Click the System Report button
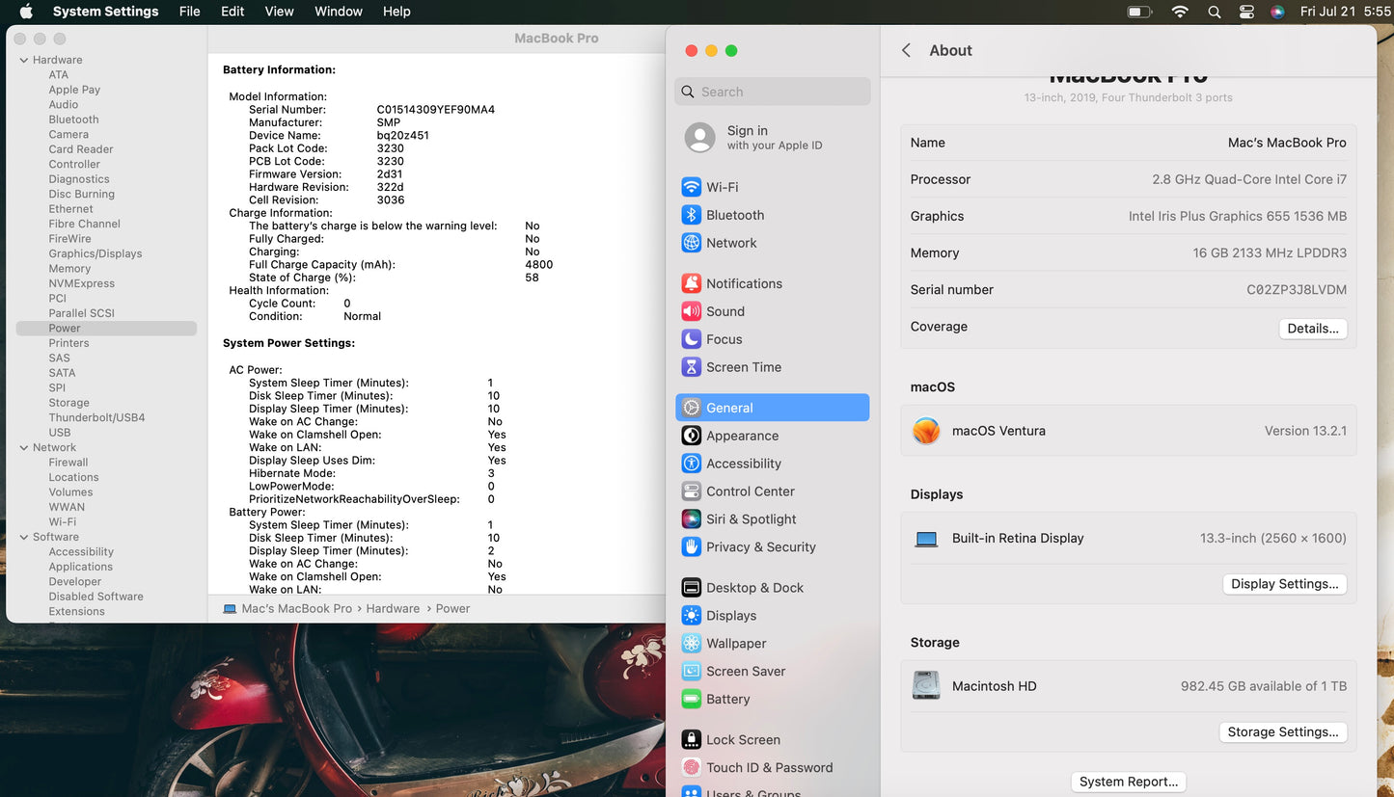Viewport: 1394px width, 797px height. 1129,782
